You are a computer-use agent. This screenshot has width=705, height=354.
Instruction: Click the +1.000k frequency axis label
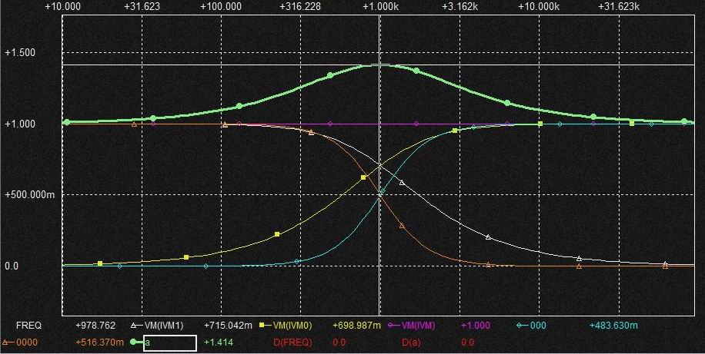point(380,6)
